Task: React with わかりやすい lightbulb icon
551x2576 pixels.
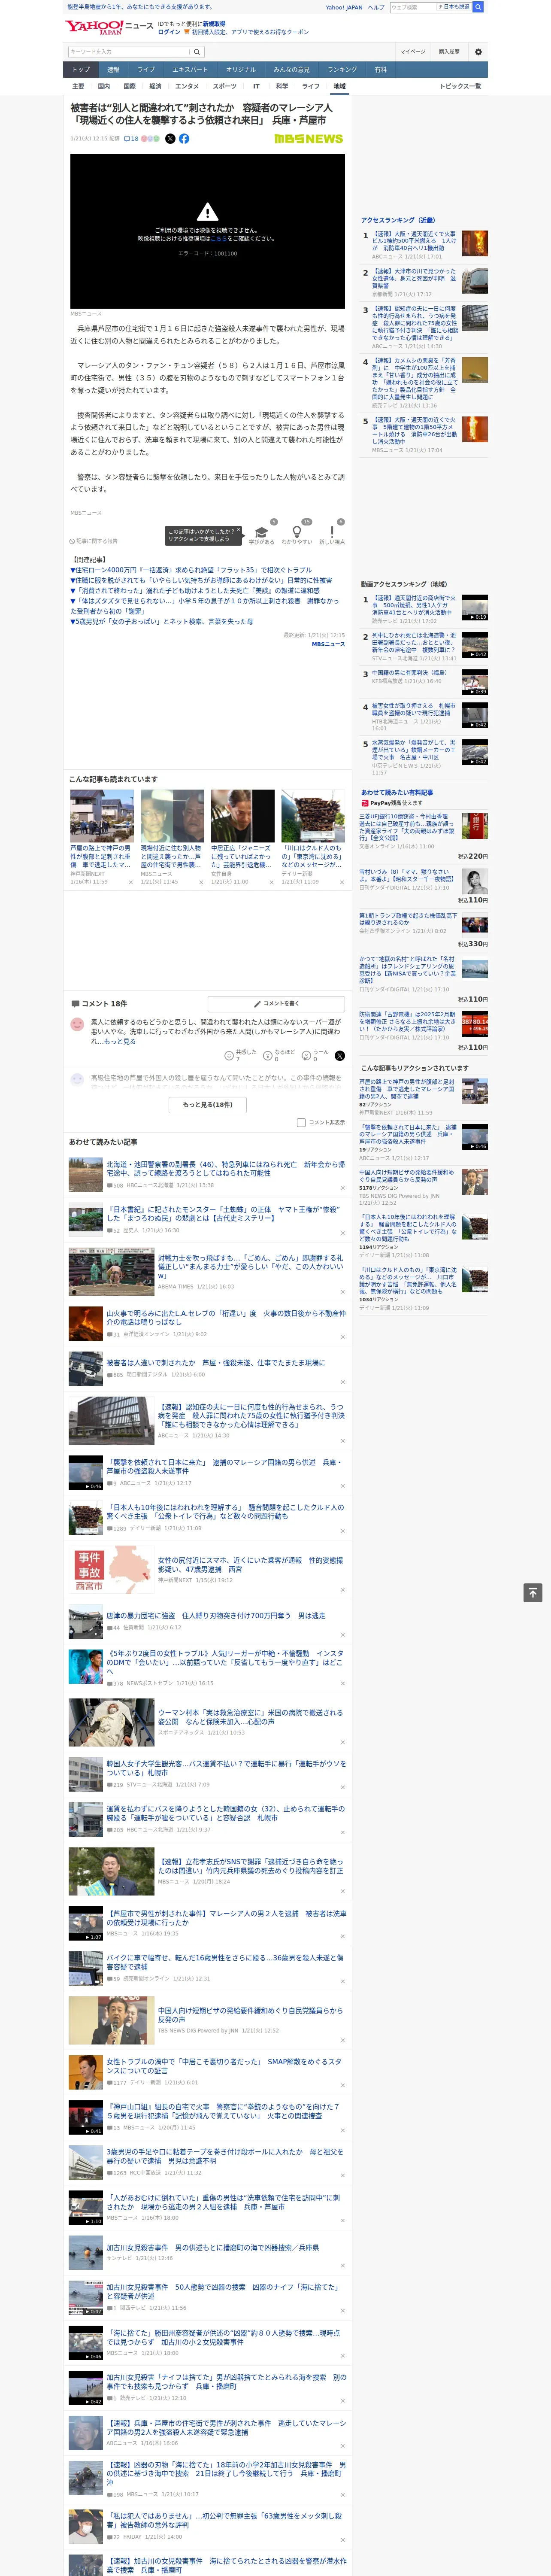Action: click(x=296, y=532)
